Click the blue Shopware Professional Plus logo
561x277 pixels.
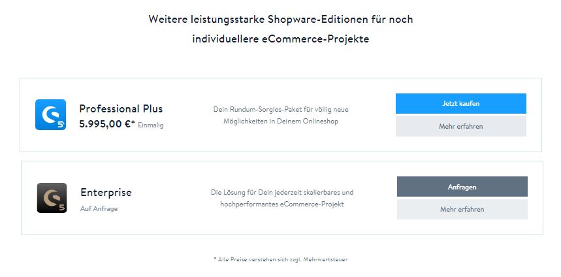pyautogui.click(x=50, y=114)
